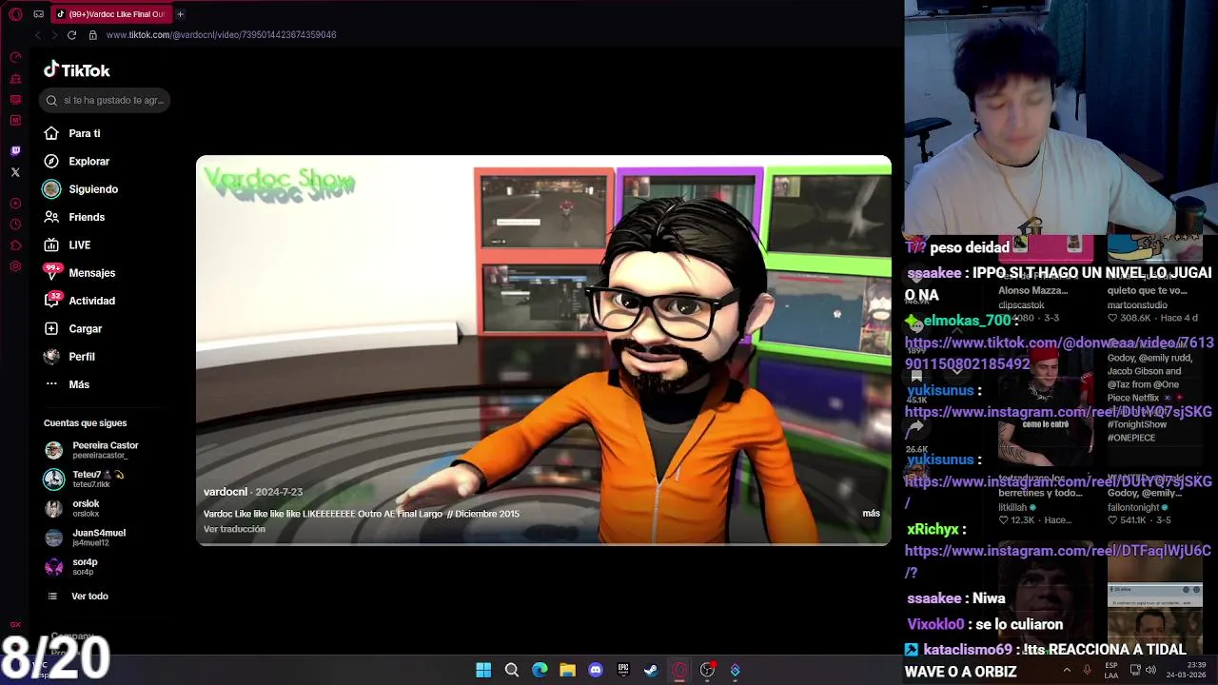
Task: Open xRichyx Instagram reel link
Action: [x=1057, y=561]
